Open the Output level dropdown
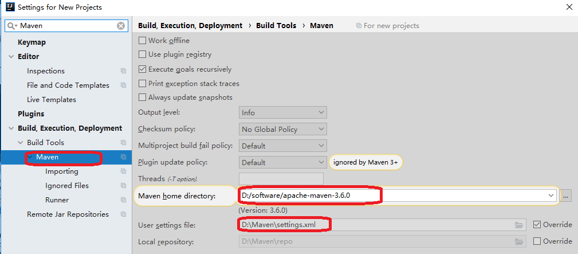578x254 pixels. click(282, 113)
